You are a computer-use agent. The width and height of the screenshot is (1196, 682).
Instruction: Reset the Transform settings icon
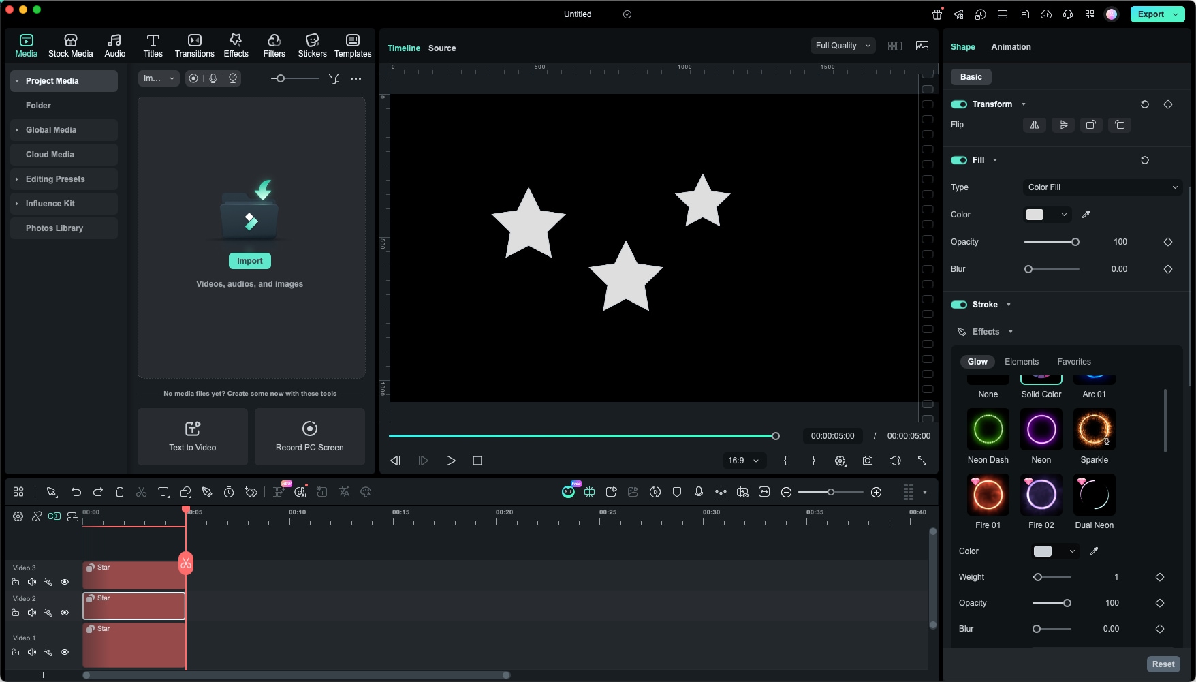1144,104
